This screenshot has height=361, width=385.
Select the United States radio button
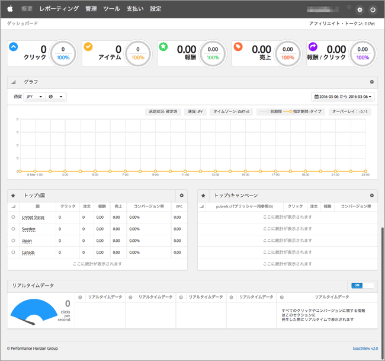13,218
